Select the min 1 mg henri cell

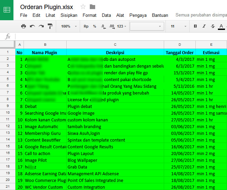[x=211, y=107]
